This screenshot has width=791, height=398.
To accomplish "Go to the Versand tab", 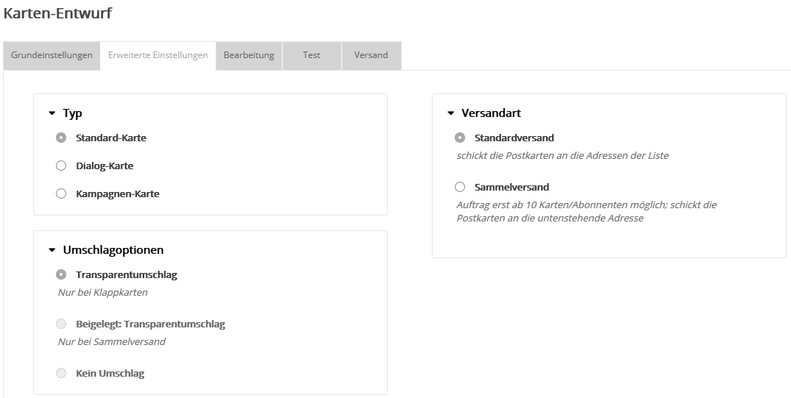I will (371, 56).
